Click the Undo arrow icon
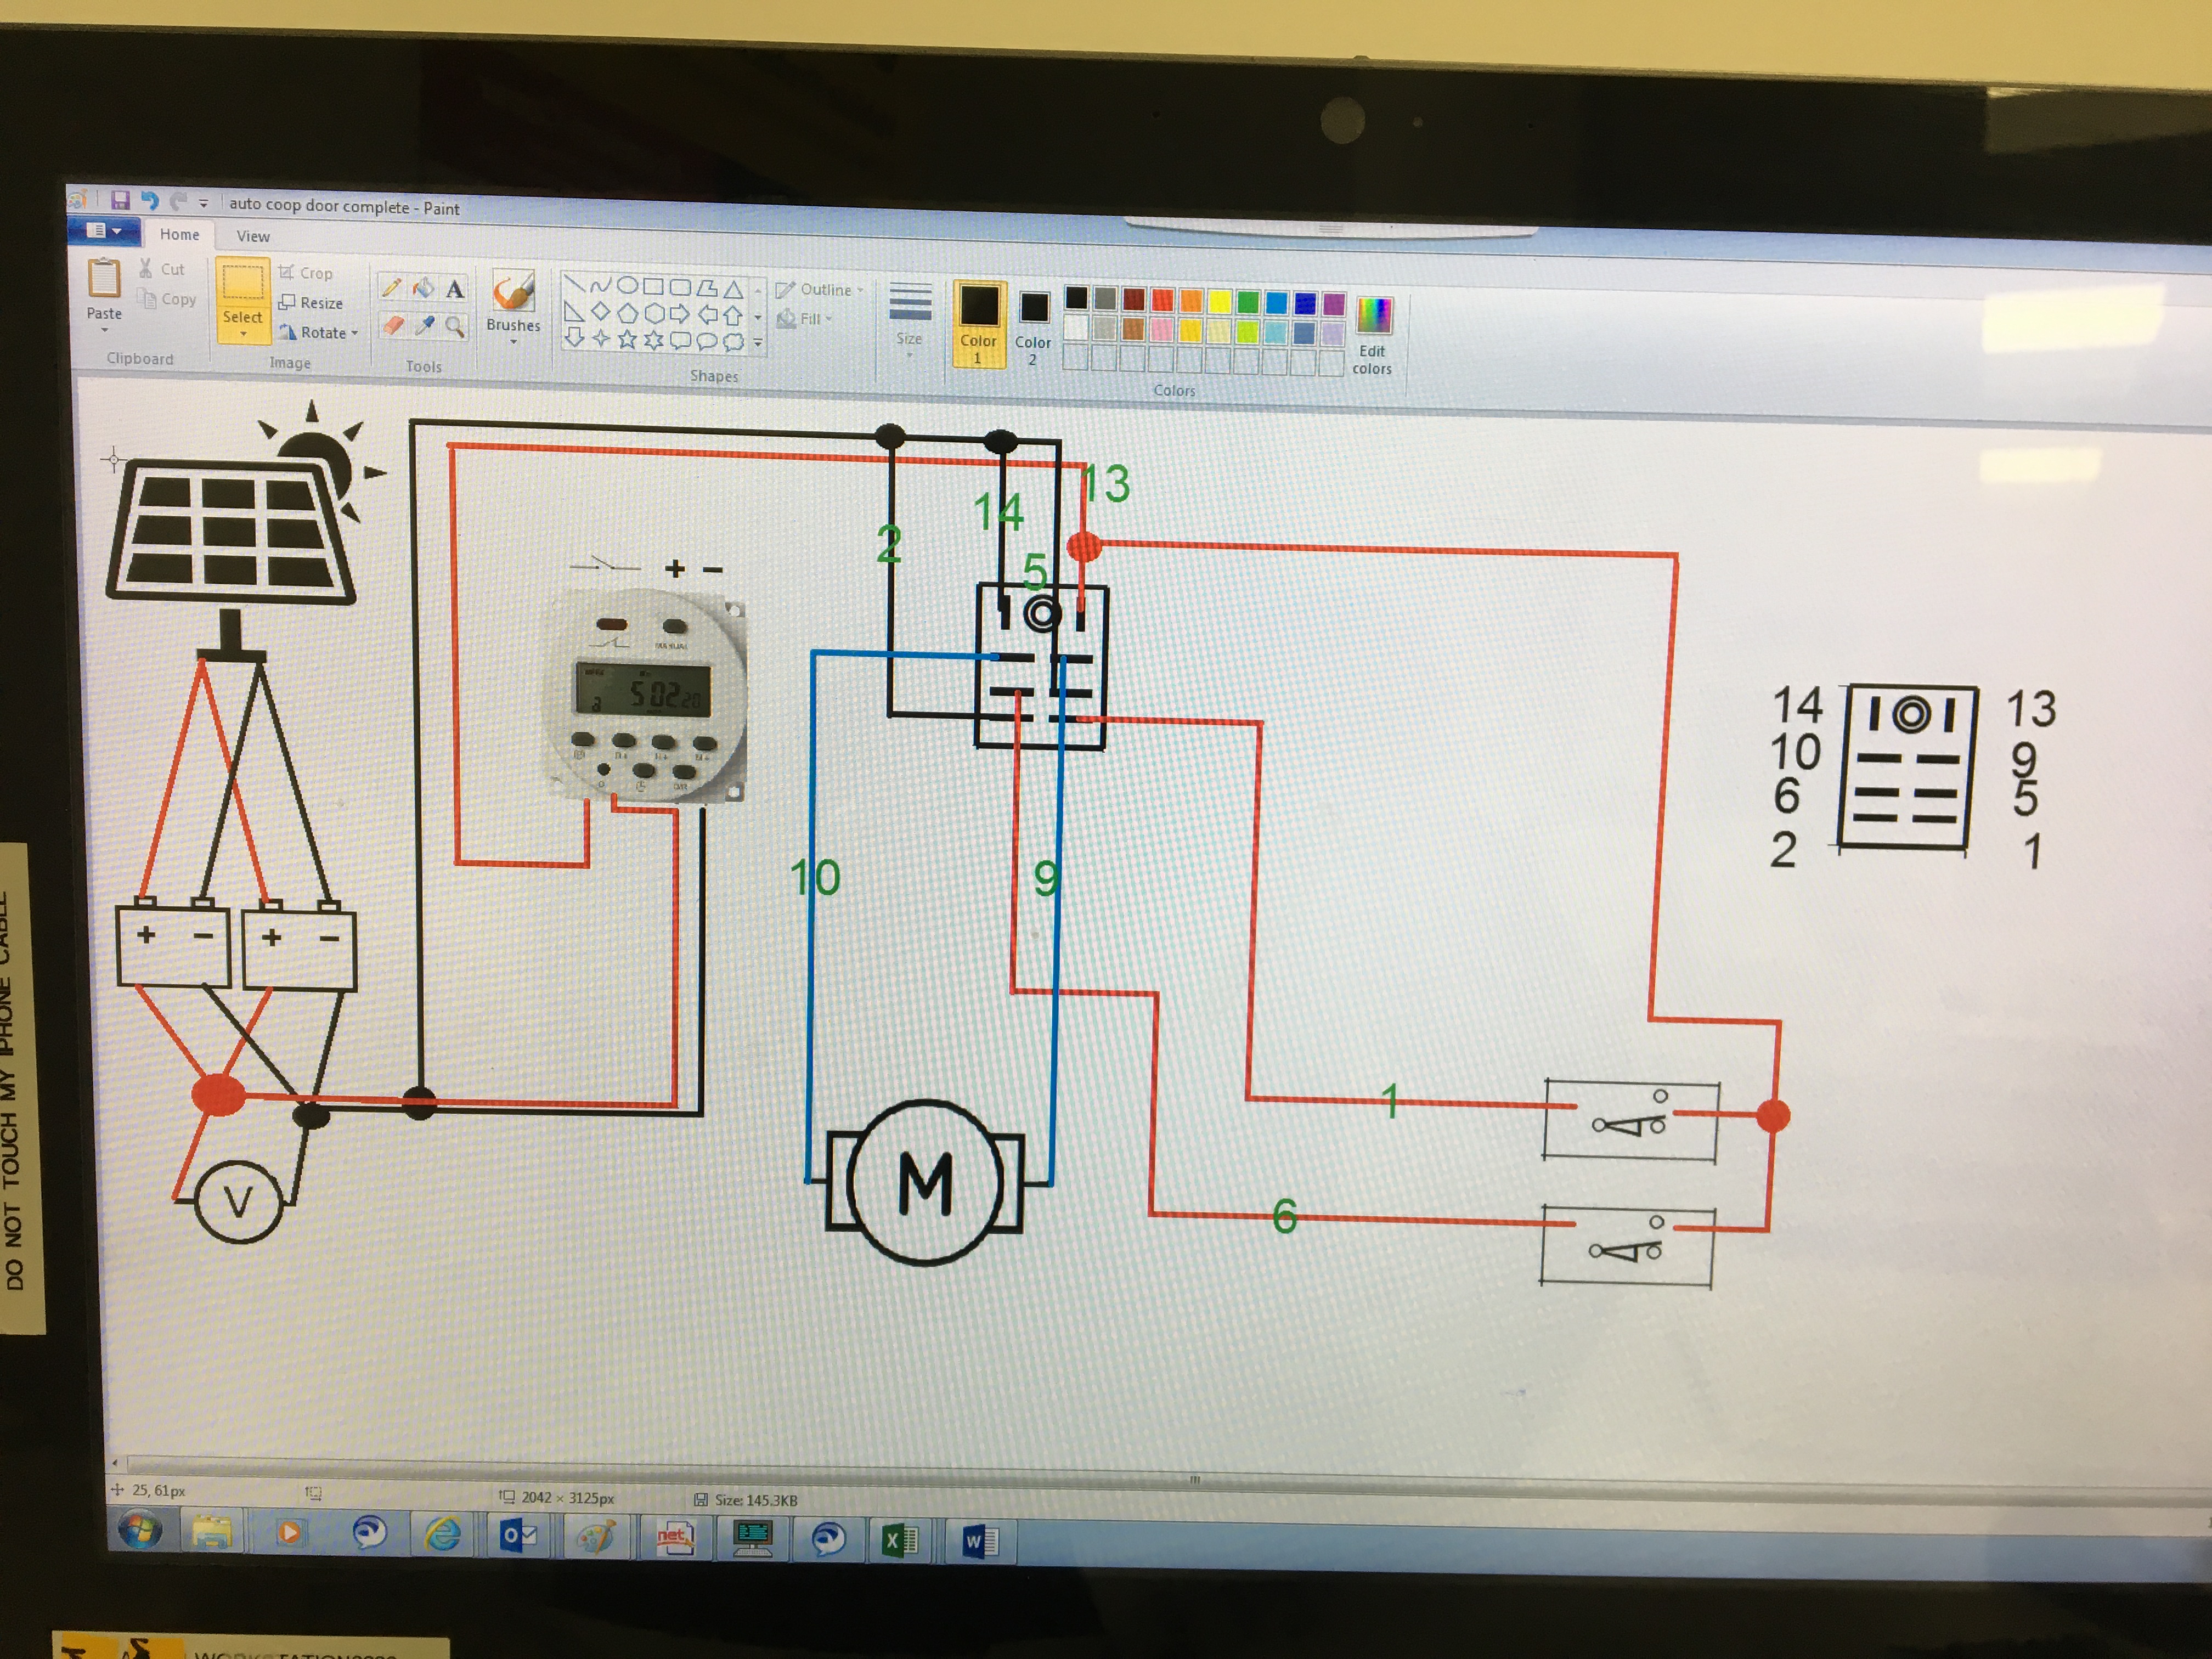The image size is (2212, 1659). [x=150, y=201]
